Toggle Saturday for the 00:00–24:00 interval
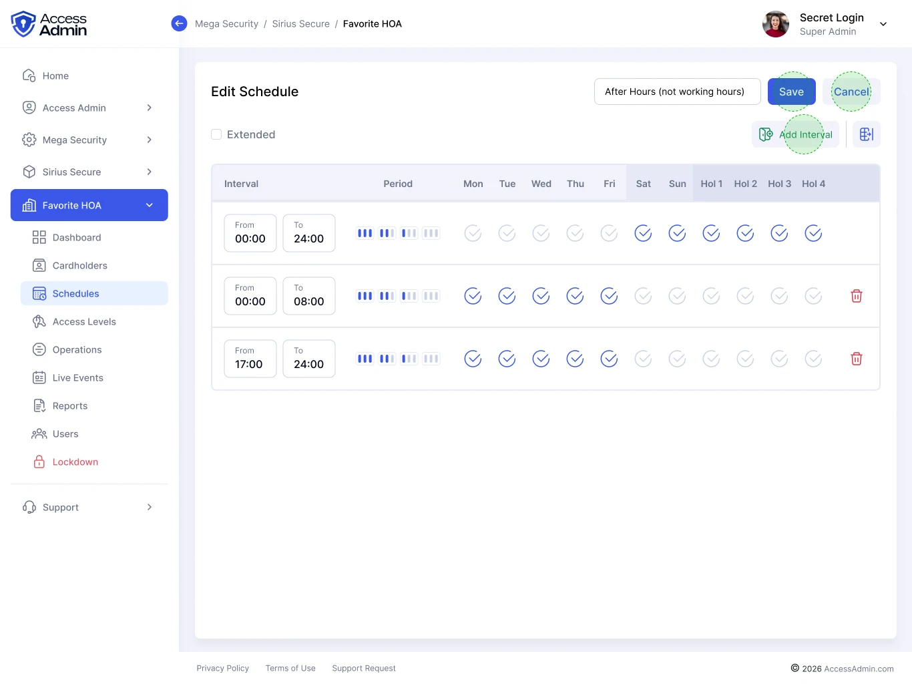Image resolution: width=912 pixels, height=684 pixels. [644, 233]
